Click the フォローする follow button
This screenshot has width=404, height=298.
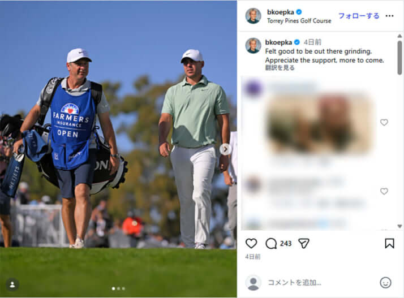coord(359,16)
